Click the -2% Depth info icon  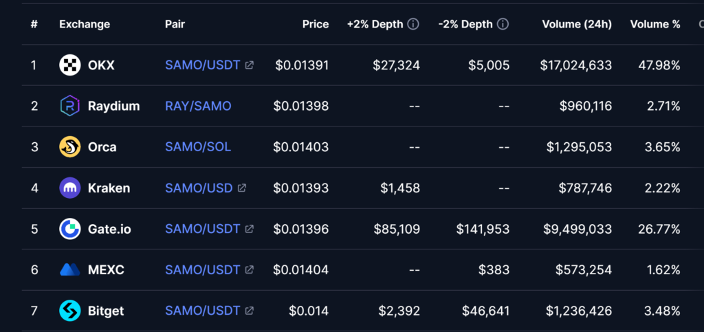[503, 24]
